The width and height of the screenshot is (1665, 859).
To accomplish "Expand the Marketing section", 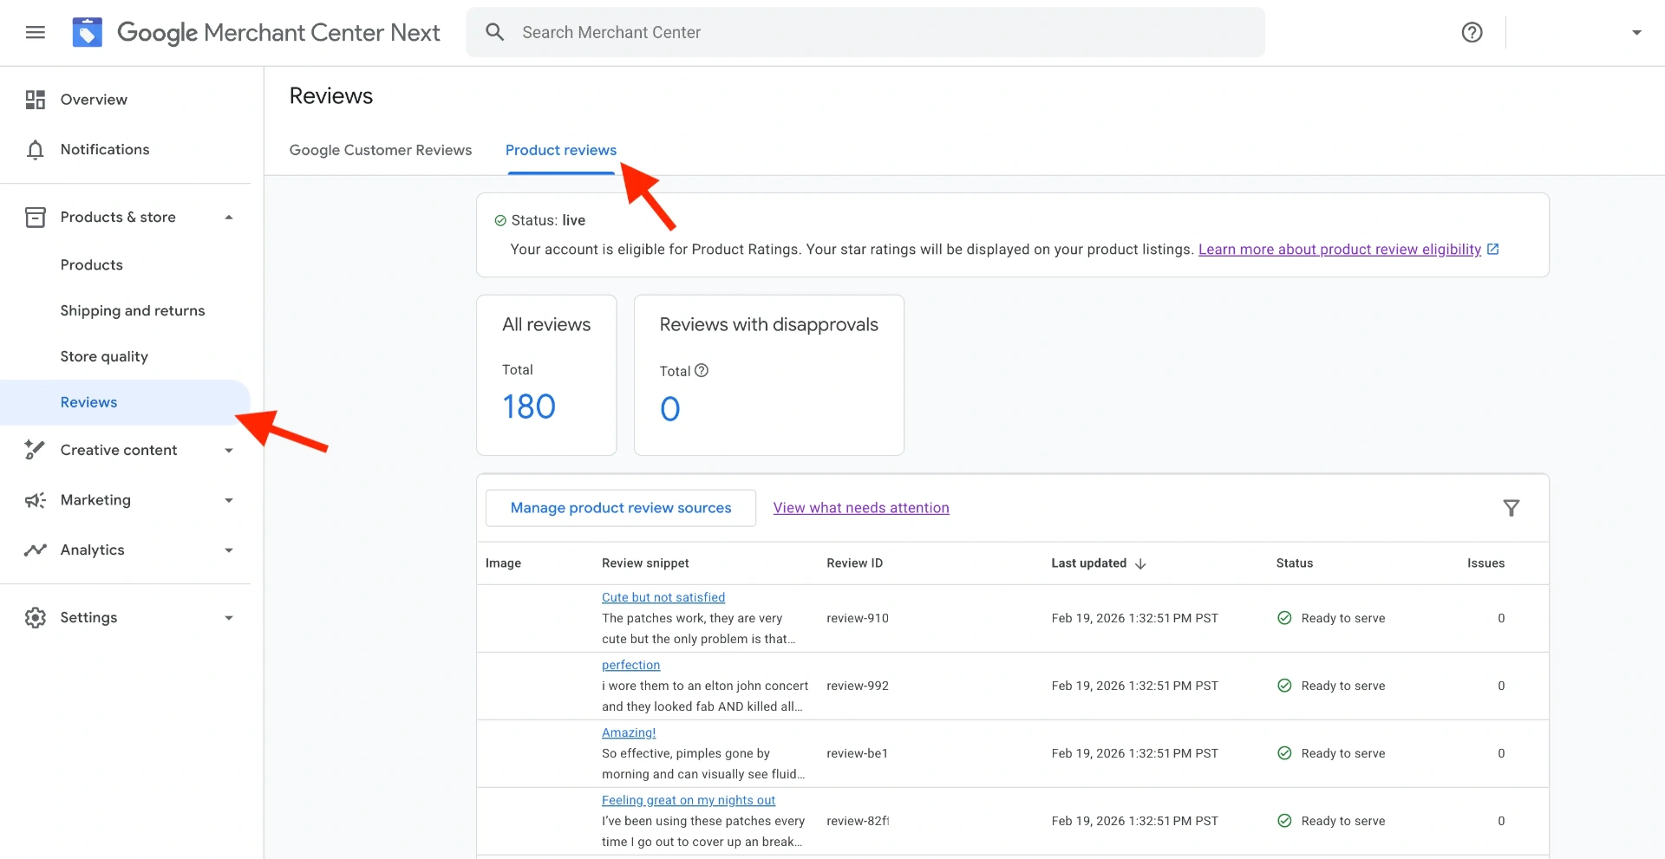I will coord(229,500).
